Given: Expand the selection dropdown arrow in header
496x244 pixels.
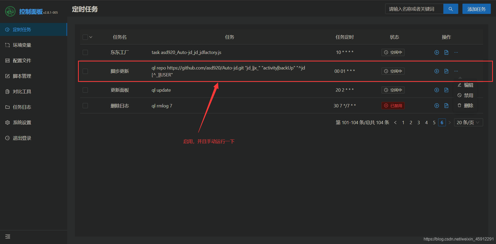Looking at the screenshot, I should (91, 37).
